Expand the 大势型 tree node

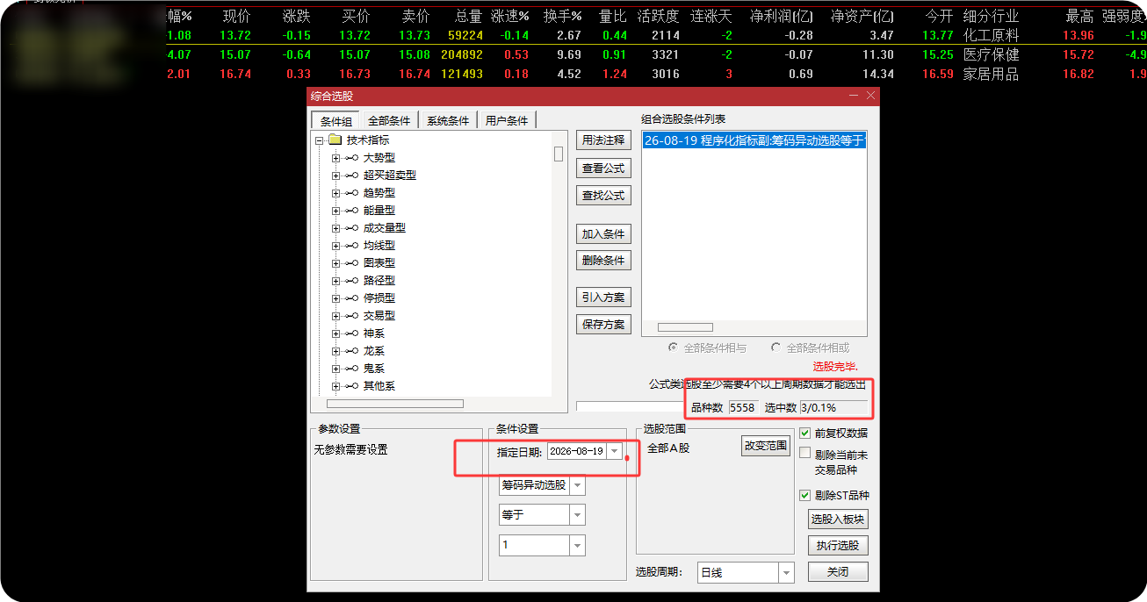(x=335, y=158)
